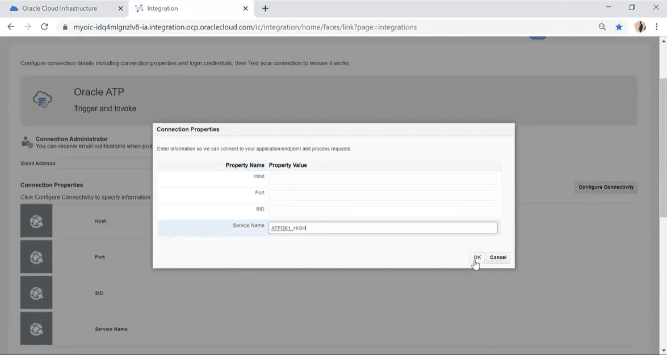Image resolution: width=667 pixels, height=355 pixels.
Task: Focus the Port property value field
Action: [x=383, y=195]
